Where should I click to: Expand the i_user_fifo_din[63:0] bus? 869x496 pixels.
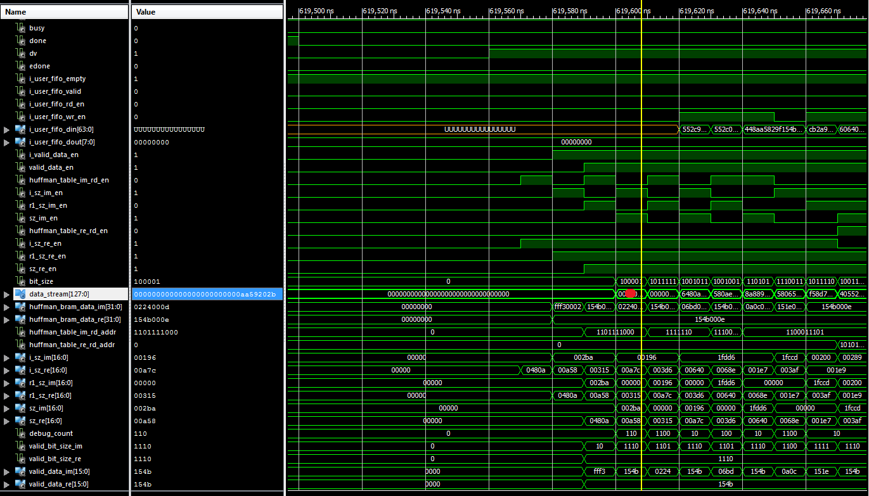pyautogui.click(x=7, y=129)
